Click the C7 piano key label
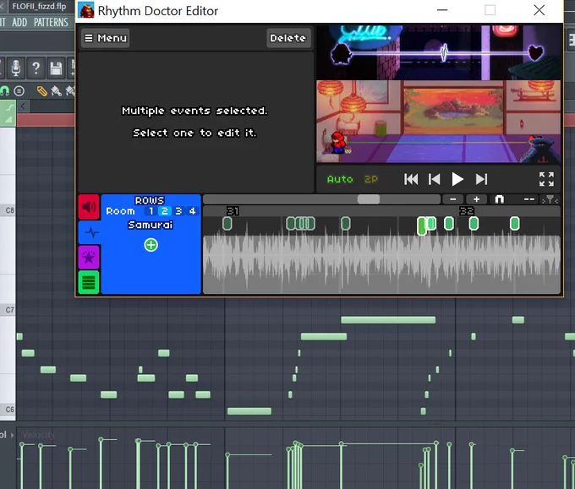575x489 pixels. (x=9, y=310)
